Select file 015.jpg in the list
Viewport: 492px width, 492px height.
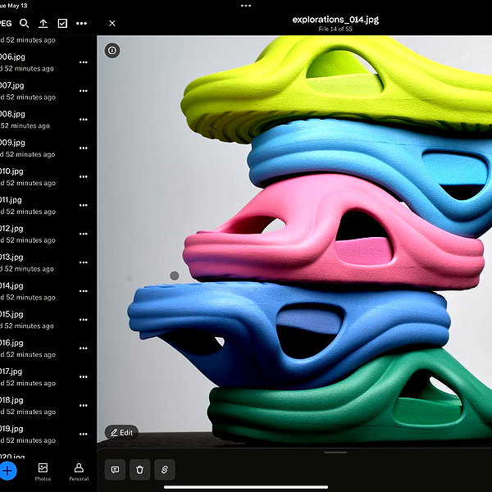(x=48, y=320)
